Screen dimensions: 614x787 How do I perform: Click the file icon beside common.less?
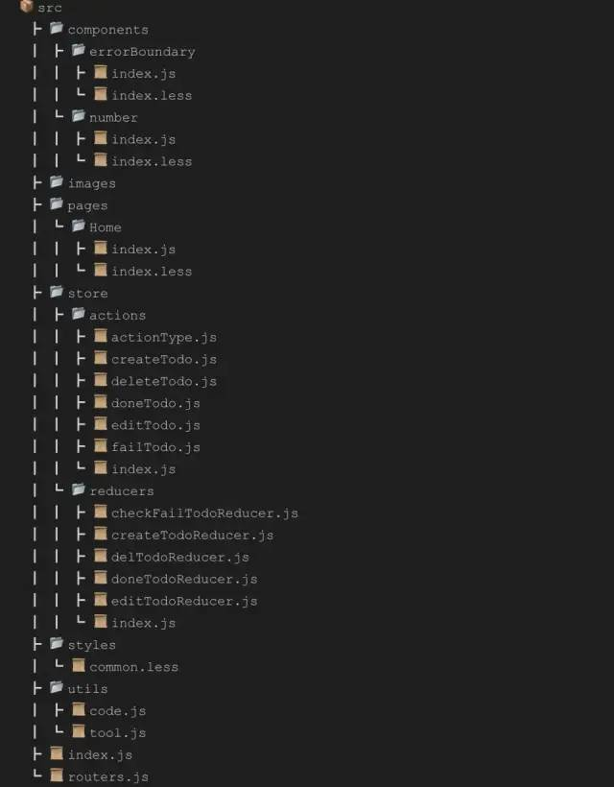[x=79, y=665]
